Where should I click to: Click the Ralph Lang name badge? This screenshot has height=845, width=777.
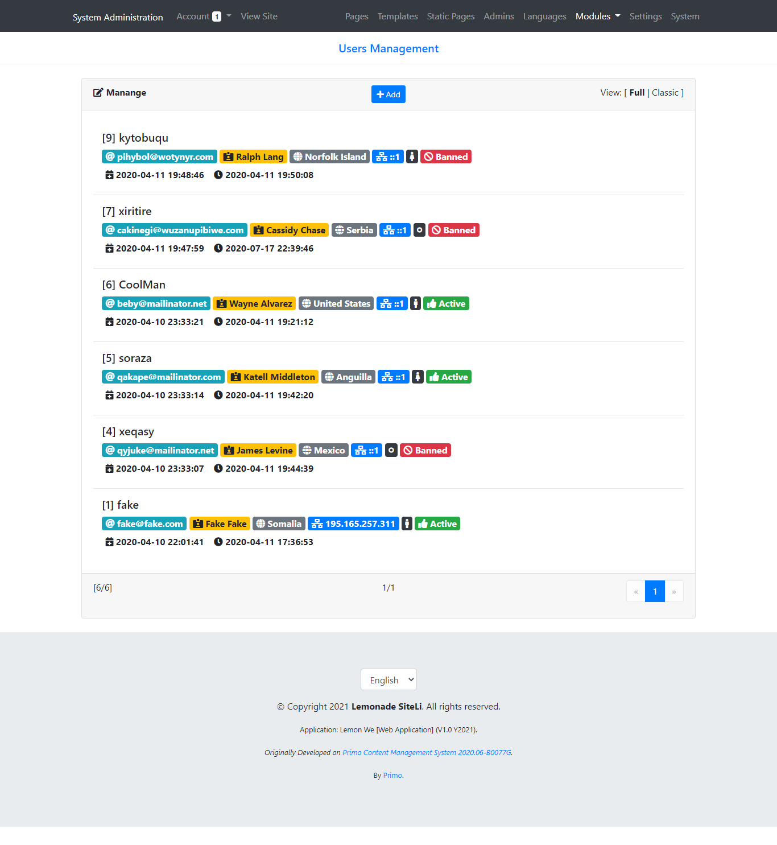(254, 156)
